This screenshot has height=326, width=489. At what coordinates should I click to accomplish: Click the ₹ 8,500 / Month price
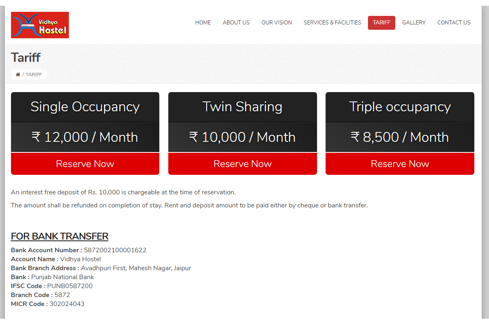tap(400, 137)
